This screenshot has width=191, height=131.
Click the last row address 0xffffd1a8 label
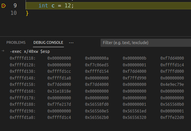(x=23, y=118)
